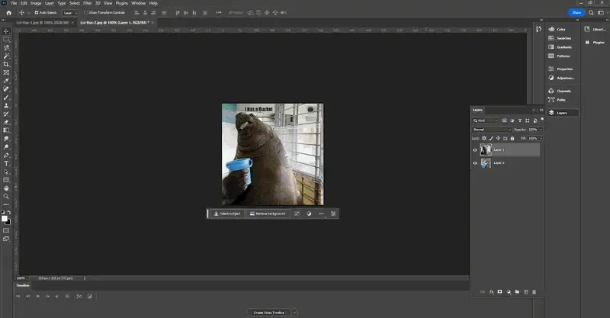Toggle lock all padlock icon

click(512, 138)
